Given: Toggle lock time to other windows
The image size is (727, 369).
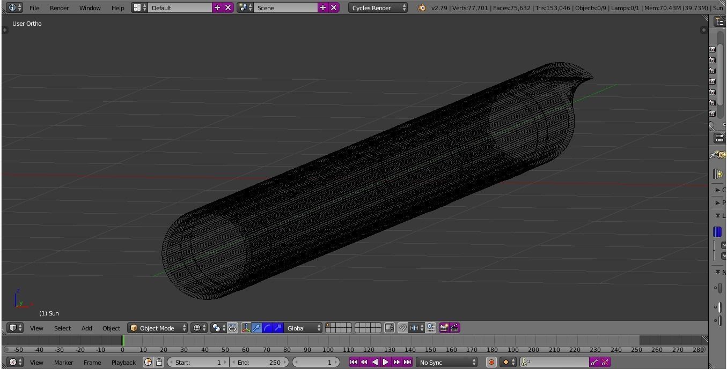Looking at the screenshot, I should [159, 362].
